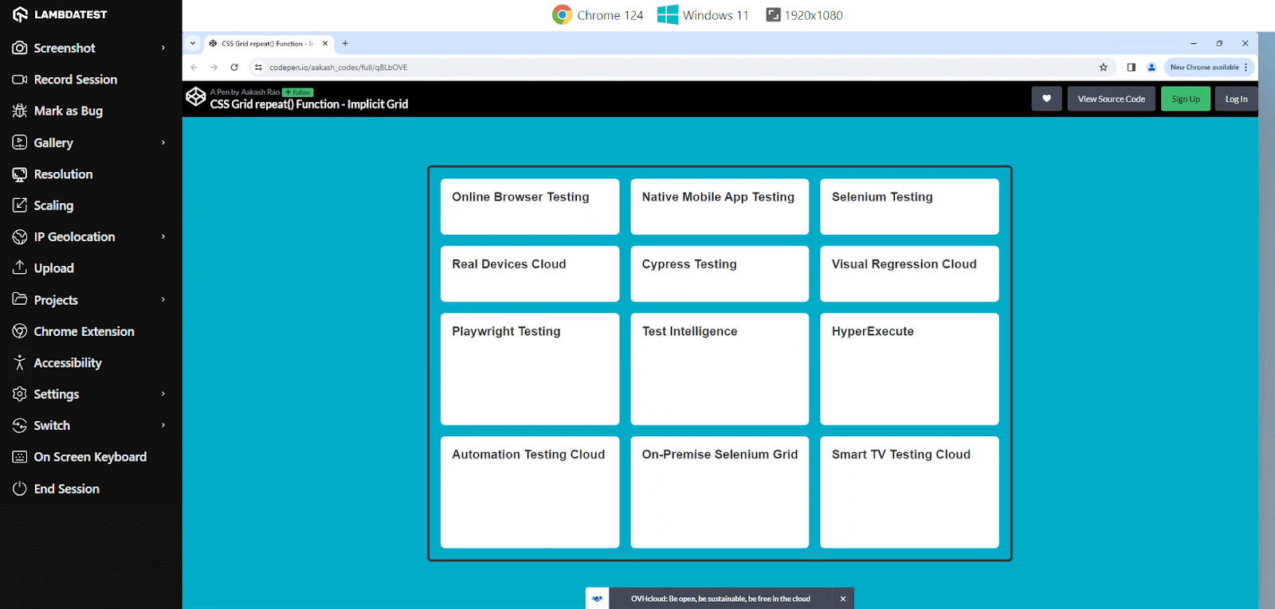The image size is (1275, 609).
Task: Click the OVHcloud ad logo
Action: [598, 599]
